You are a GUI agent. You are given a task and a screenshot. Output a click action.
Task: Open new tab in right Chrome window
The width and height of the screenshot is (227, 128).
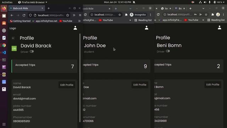pyautogui.click(x=190, y=9)
